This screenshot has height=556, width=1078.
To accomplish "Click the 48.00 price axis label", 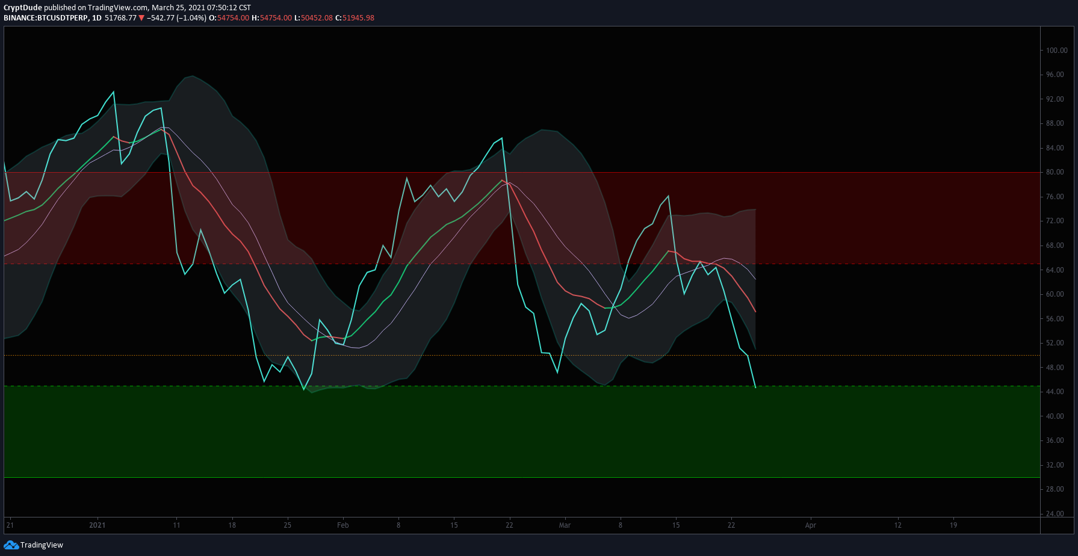I will click(1055, 368).
